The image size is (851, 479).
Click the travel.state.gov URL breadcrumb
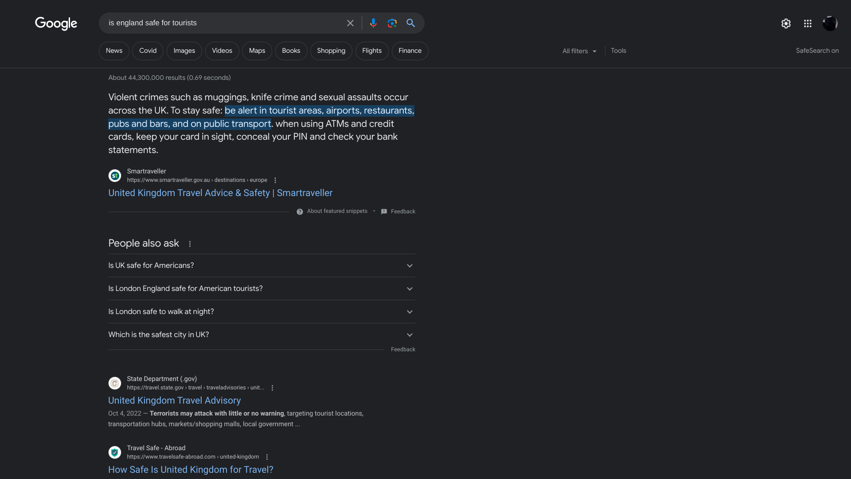195,388
